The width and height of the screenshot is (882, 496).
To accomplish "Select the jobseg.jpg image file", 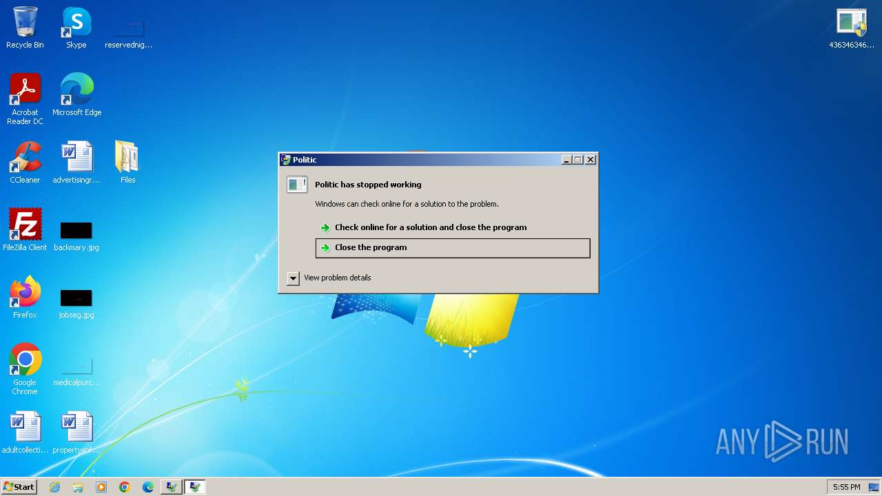I will 76,304.
